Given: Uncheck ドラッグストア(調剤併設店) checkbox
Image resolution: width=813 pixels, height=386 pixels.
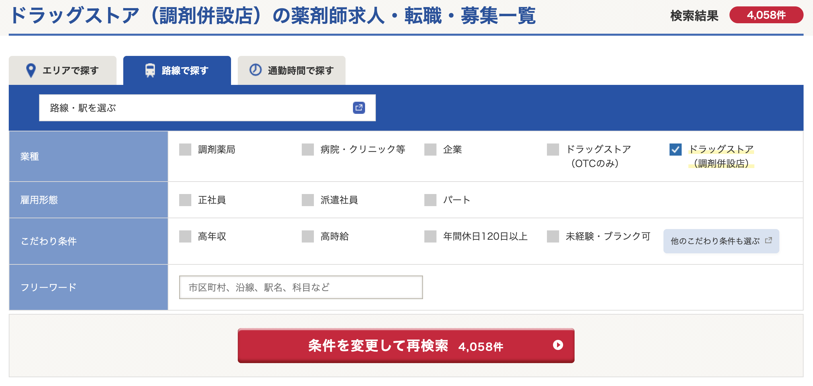Looking at the screenshot, I should (676, 150).
